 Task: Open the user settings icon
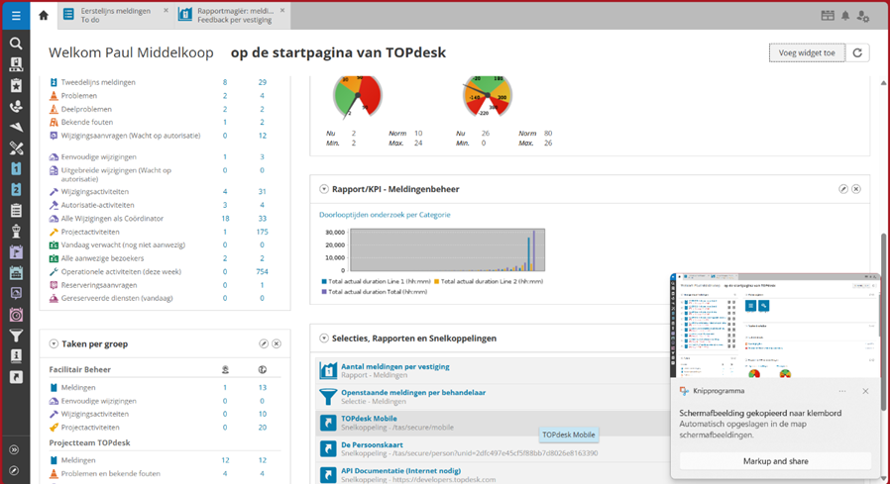(x=863, y=16)
